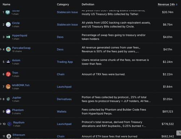Click the Tron red logo icon
This screenshot has height=139, width=181.
click(x=8, y=74)
